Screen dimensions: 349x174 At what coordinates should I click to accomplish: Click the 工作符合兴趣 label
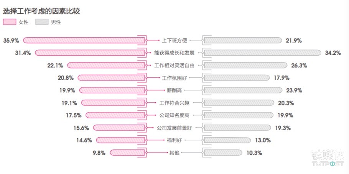pos(174,103)
